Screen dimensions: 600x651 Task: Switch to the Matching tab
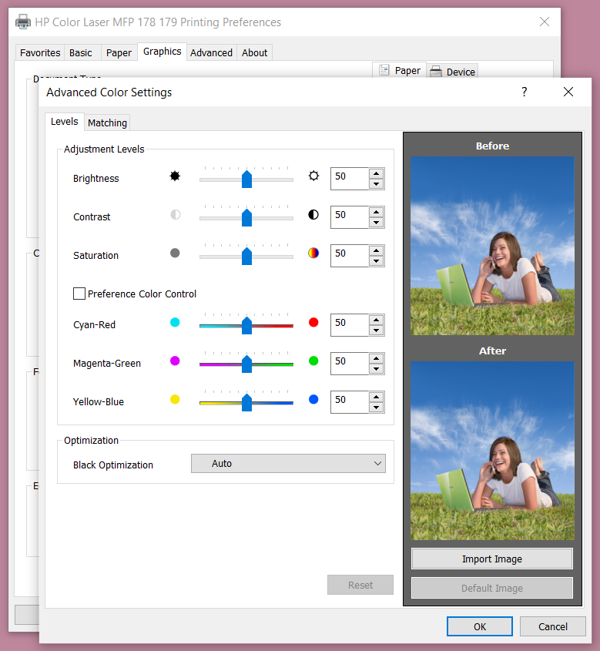tap(107, 122)
